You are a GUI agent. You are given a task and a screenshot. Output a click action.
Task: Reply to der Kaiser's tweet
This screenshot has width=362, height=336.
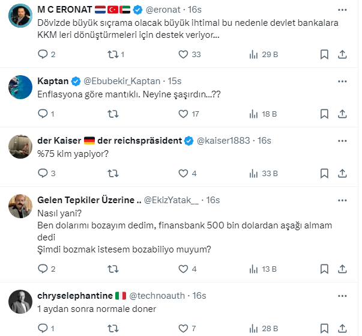43,174
